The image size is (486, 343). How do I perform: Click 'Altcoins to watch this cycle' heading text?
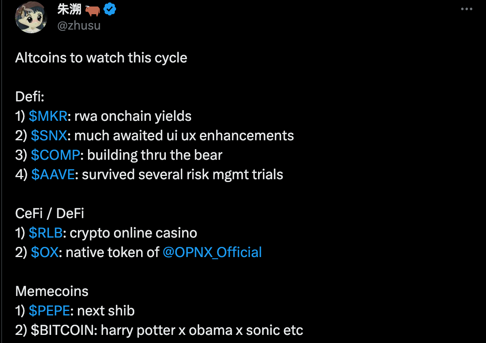click(x=101, y=58)
